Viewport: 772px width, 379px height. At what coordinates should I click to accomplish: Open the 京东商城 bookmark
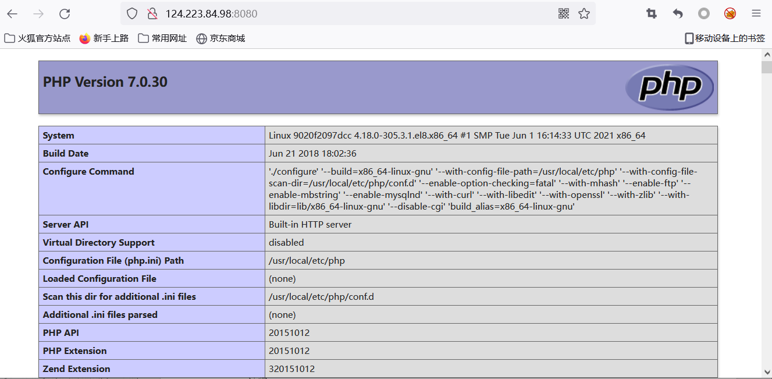click(x=220, y=38)
